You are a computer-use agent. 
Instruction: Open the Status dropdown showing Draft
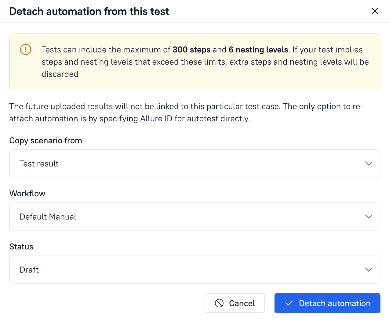click(194, 270)
